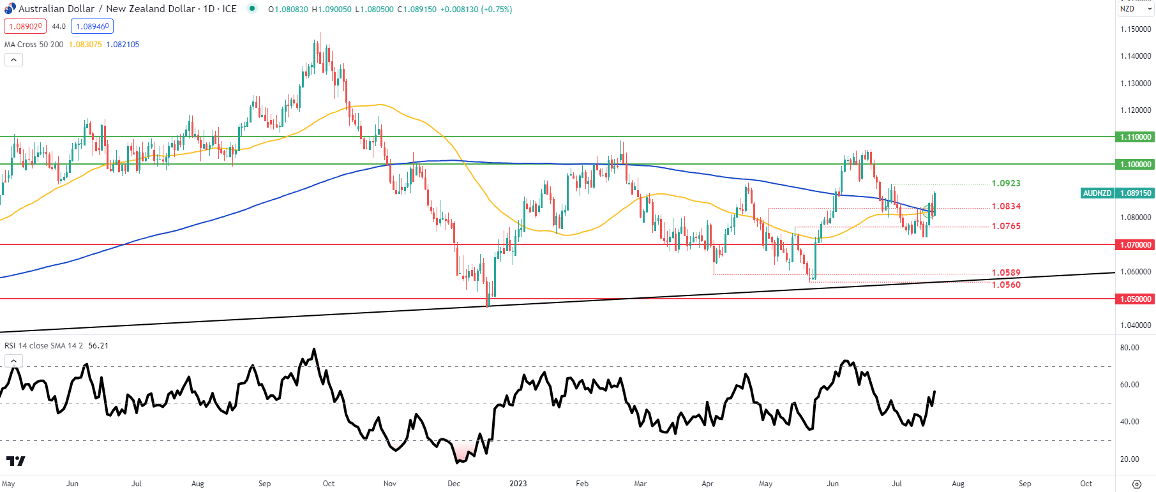Select the red 1.050000 price level tag
Image resolution: width=1156 pixels, height=492 pixels.
(x=1135, y=299)
